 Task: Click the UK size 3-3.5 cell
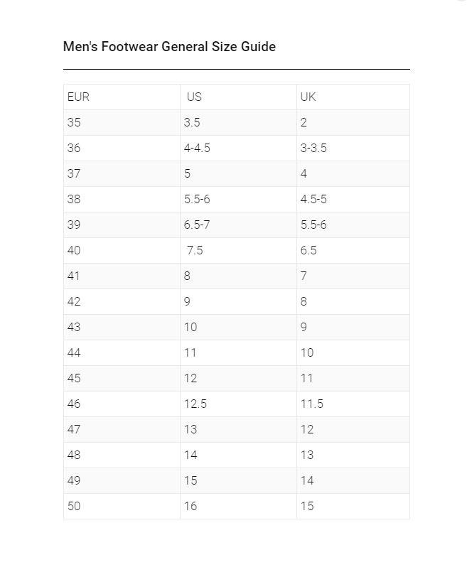pos(313,149)
